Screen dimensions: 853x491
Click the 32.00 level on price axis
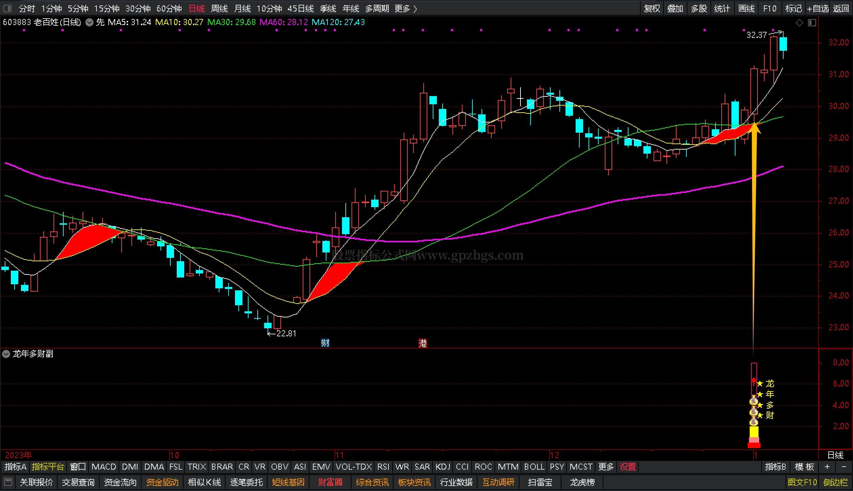[838, 43]
